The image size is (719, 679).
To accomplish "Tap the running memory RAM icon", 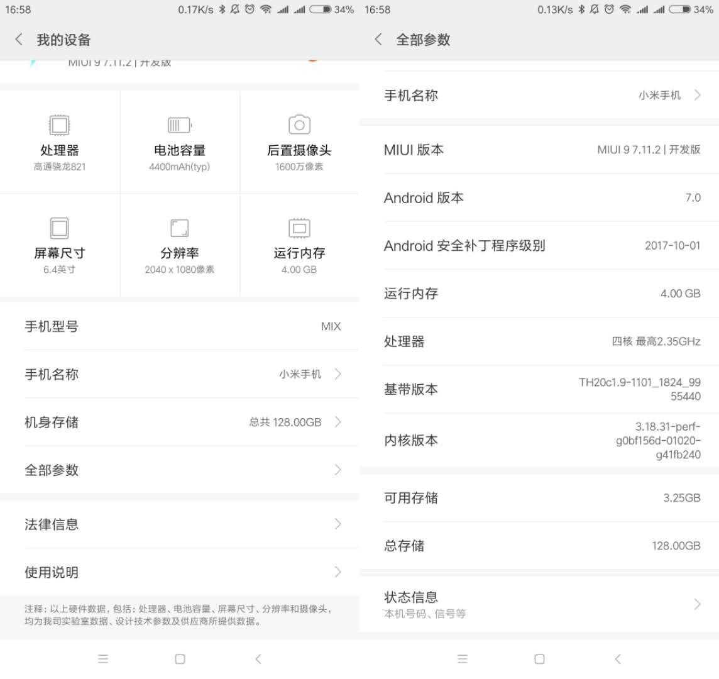I will [x=299, y=228].
